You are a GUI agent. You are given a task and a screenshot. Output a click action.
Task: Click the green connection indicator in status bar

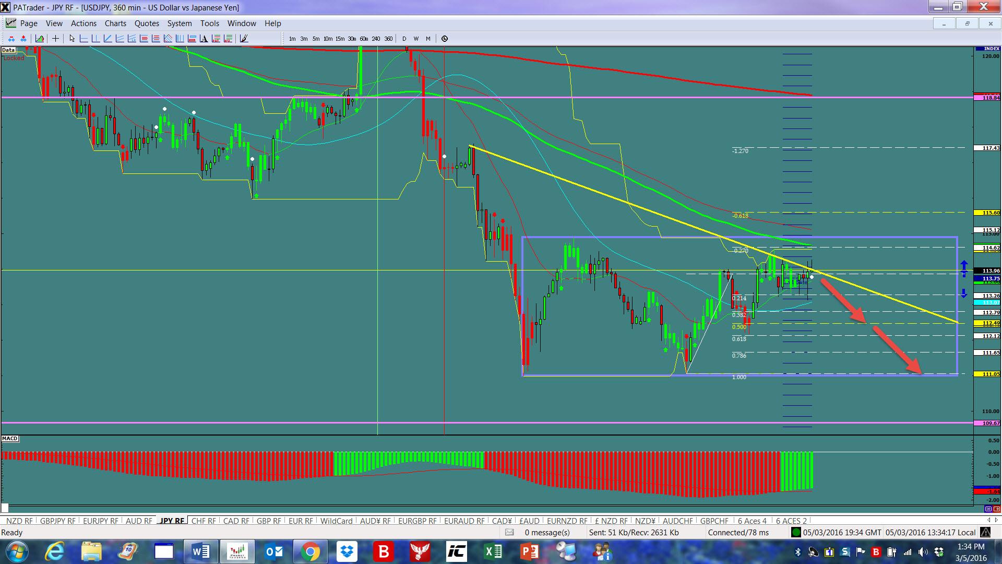click(x=796, y=533)
